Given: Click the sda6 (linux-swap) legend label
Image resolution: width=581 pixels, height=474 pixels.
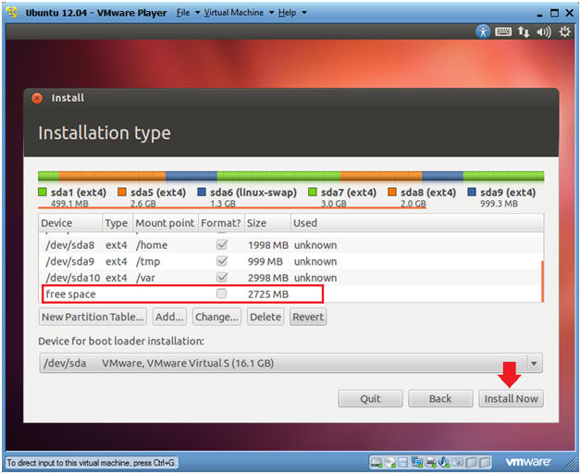Looking at the screenshot, I should (x=253, y=193).
